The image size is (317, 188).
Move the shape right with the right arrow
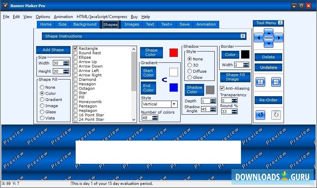pyautogui.click(x=279, y=38)
